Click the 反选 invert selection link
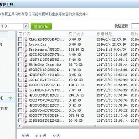Image resolution: width=139 pixels, height=139 pixels. click(56, 136)
